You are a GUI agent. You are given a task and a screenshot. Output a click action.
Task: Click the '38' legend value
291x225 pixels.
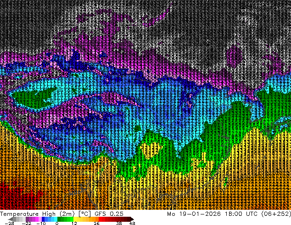coord(119,223)
